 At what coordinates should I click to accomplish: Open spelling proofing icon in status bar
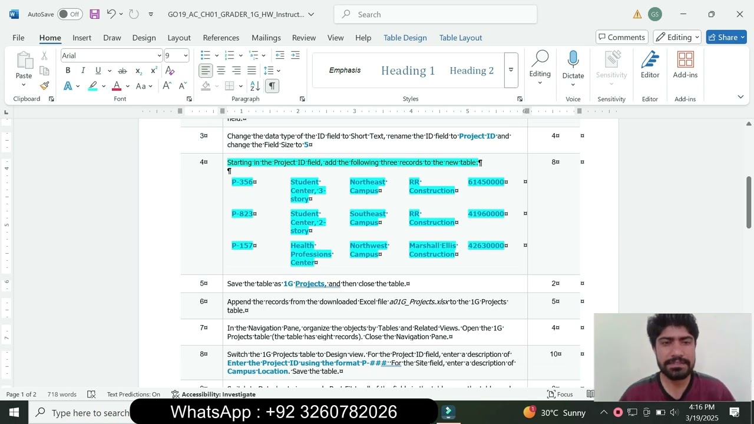point(91,394)
